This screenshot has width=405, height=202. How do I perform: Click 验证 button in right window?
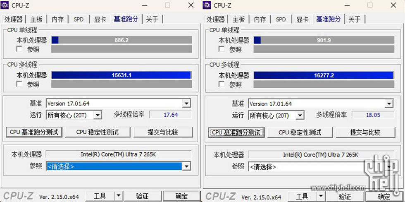click(345, 196)
